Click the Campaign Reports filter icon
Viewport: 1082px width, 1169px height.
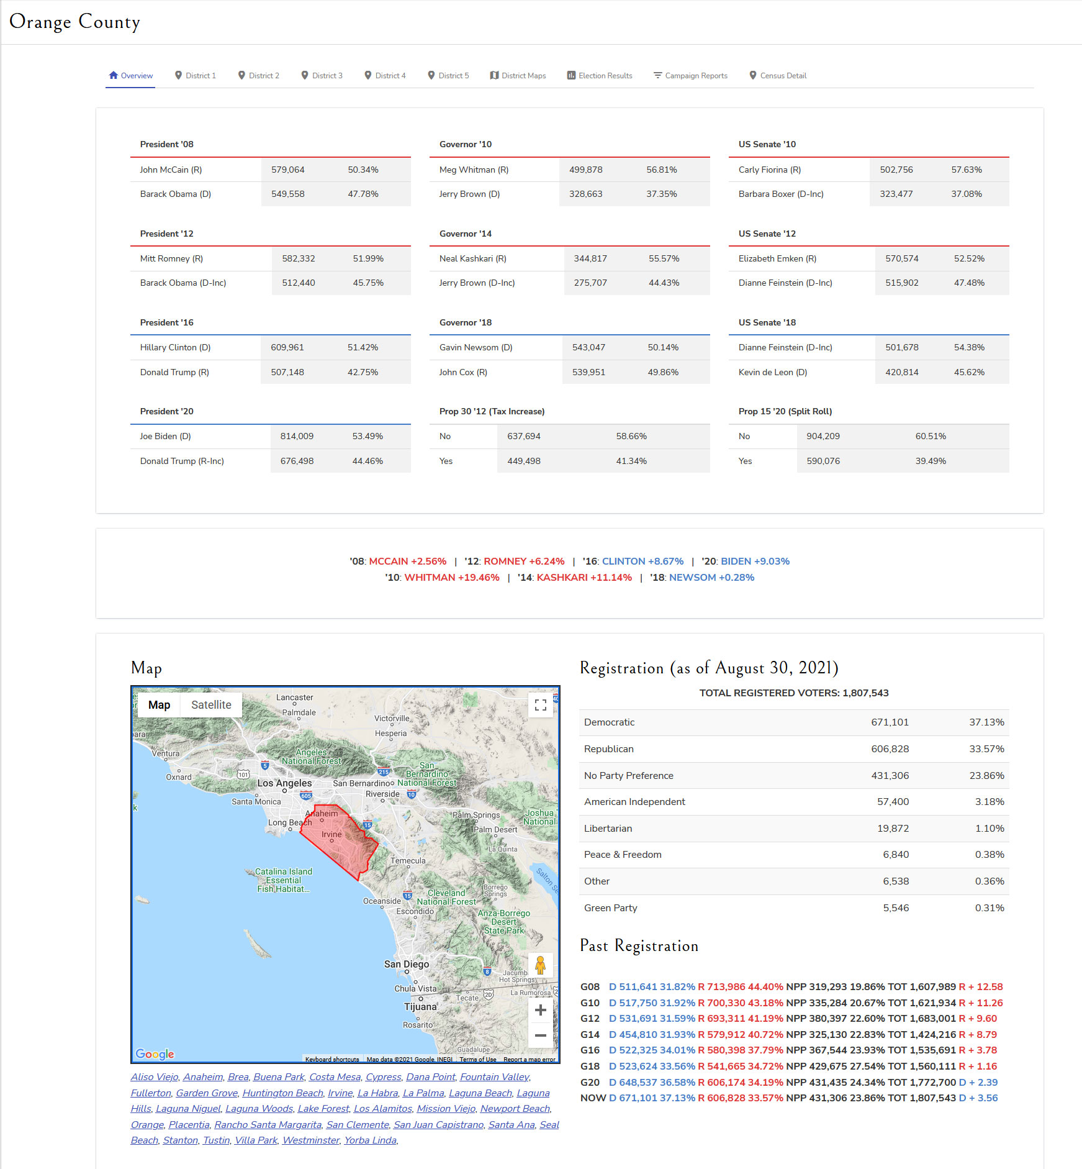pos(657,75)
